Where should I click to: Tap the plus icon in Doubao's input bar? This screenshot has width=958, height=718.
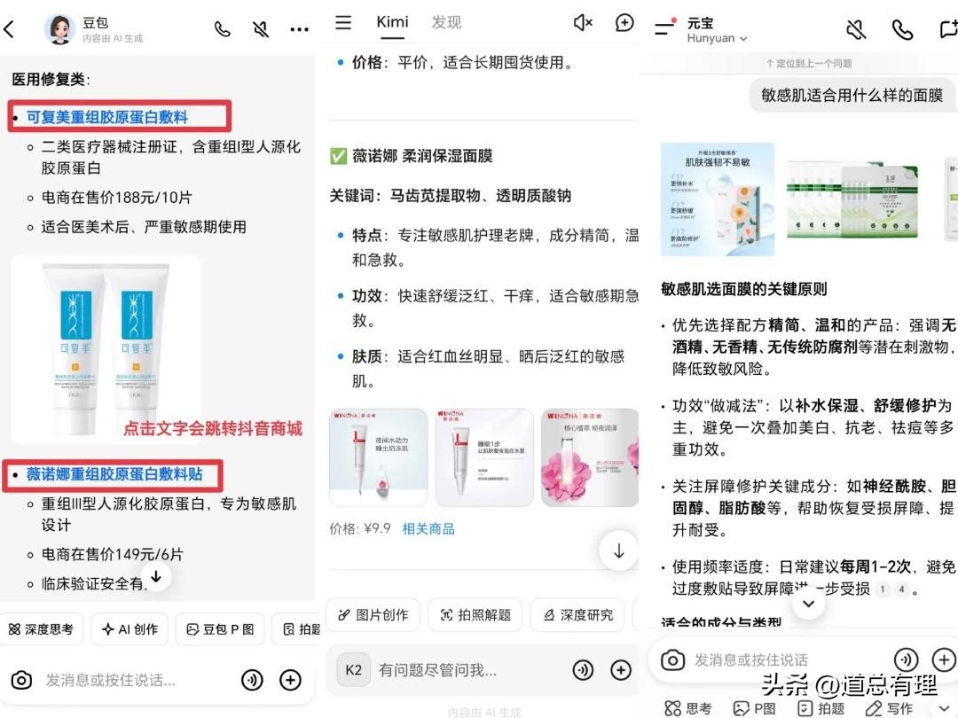(x=290, y=680)
